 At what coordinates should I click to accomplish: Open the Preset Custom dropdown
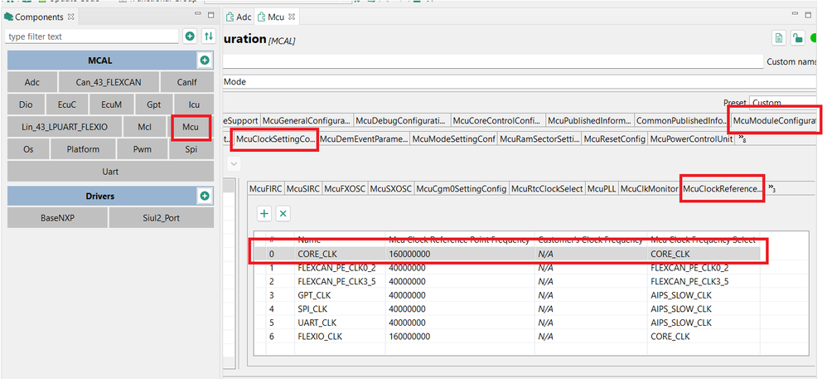click(x=783, y=102)
